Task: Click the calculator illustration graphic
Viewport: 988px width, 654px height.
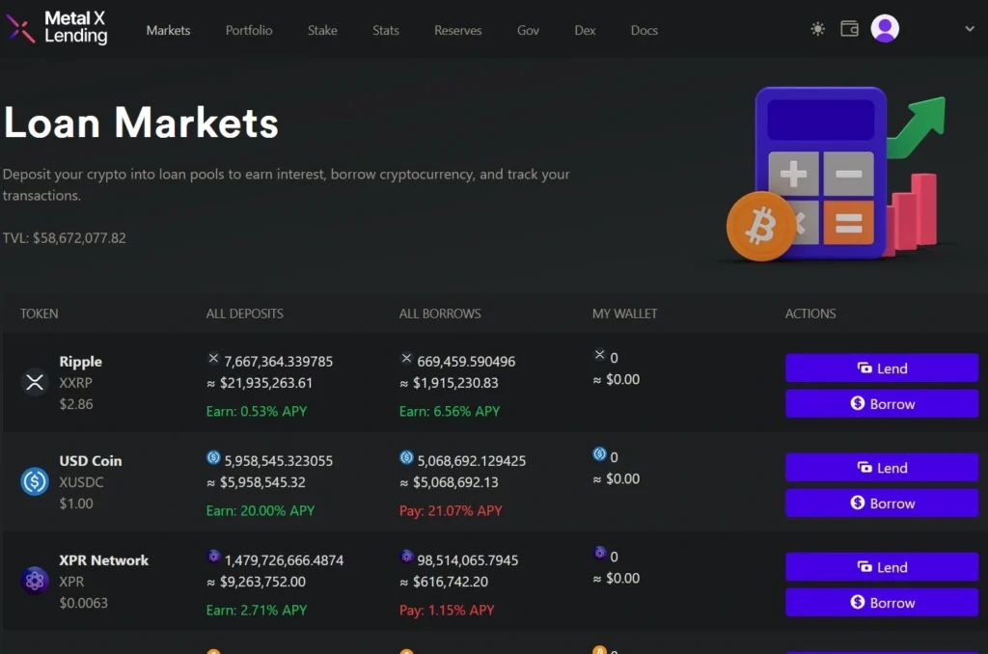Action: click(x=822, y=174)
